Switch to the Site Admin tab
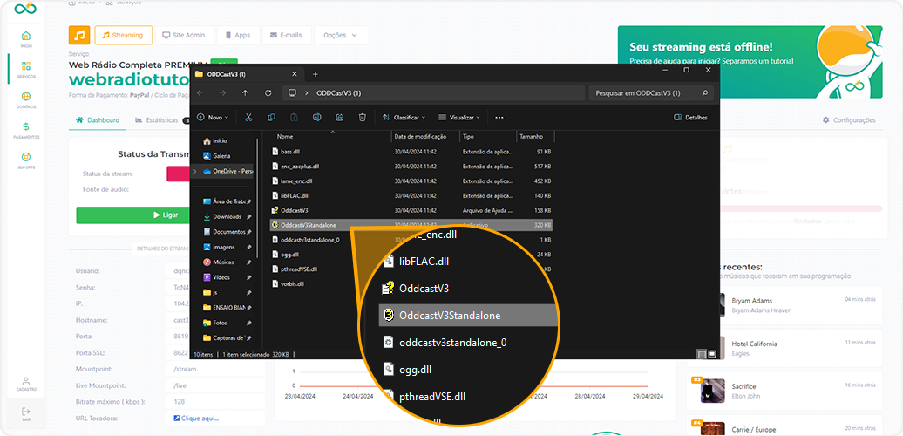 point(184,35)
